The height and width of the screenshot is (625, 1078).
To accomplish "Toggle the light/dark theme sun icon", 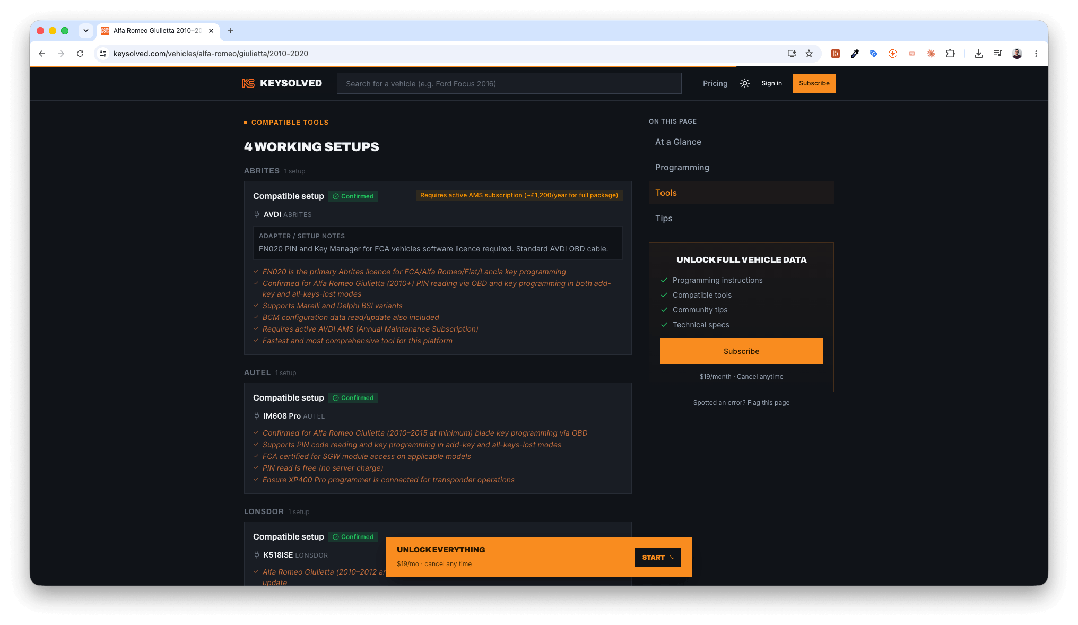I will coord(745,83).
